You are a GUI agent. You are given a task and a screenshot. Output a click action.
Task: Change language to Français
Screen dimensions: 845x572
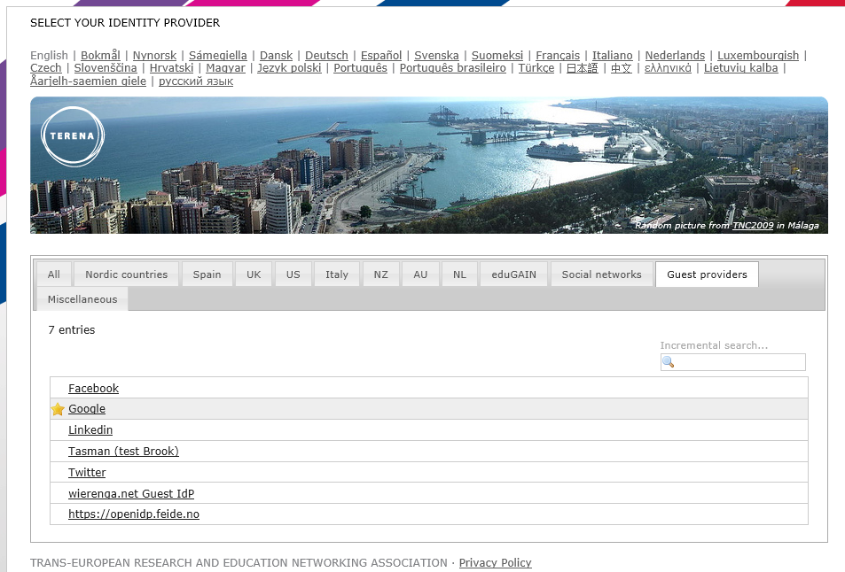tap(558, 56)
